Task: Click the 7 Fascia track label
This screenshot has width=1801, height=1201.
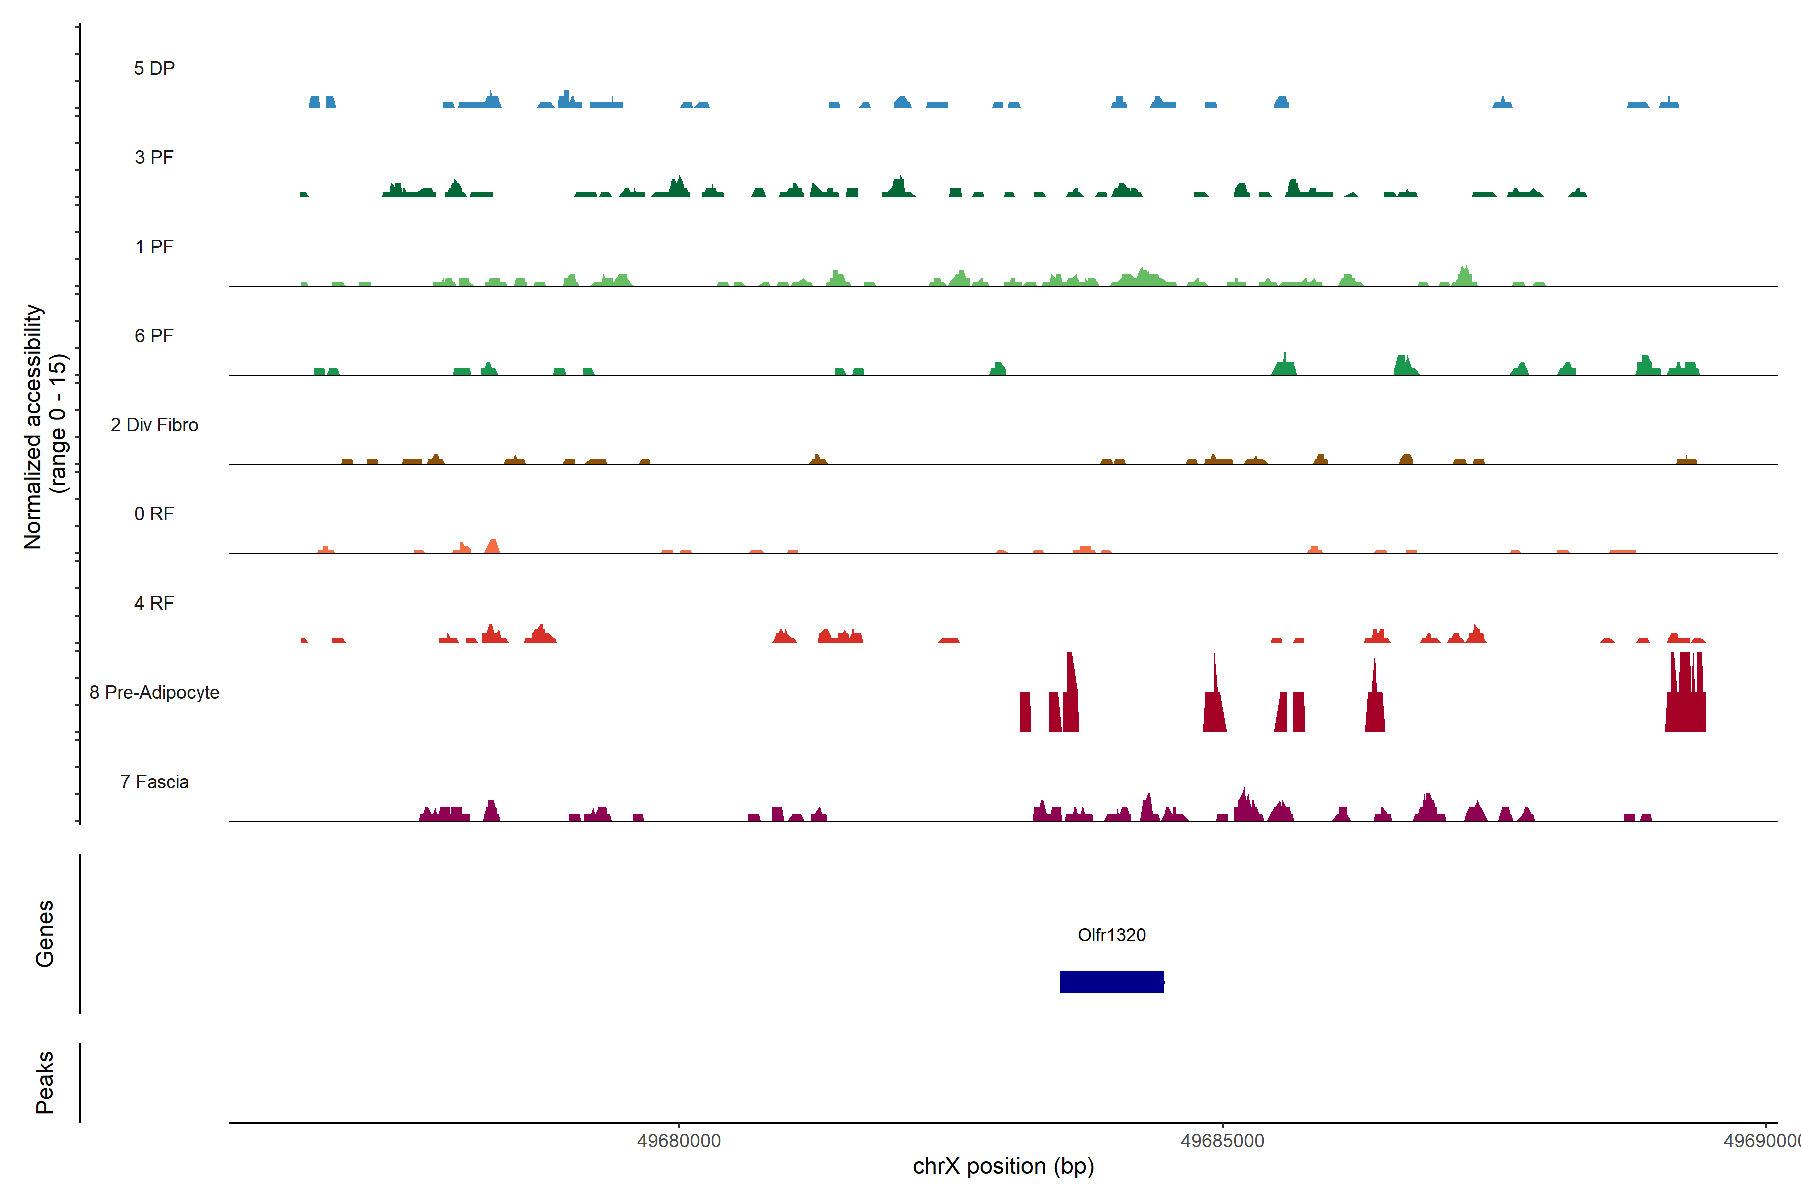Action: click(154, 781)
